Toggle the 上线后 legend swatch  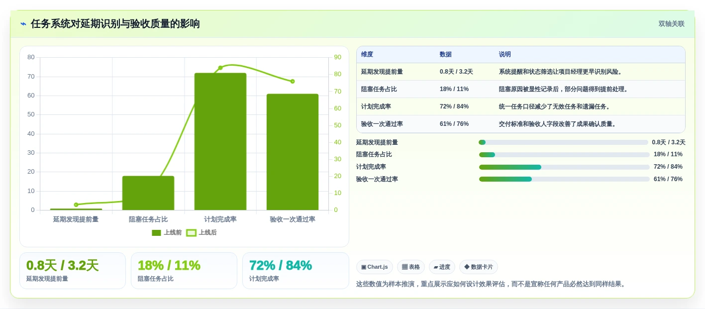pyautogui.click(x=191, y=233)
